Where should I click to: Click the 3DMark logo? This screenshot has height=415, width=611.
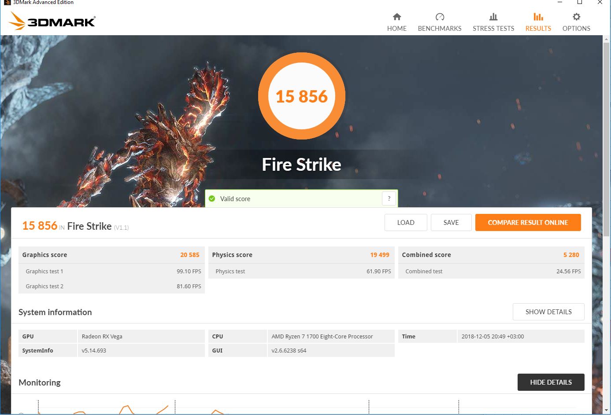click(52, 21)
